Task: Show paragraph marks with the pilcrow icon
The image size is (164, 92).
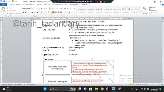Action: click(x=75, y=8)
